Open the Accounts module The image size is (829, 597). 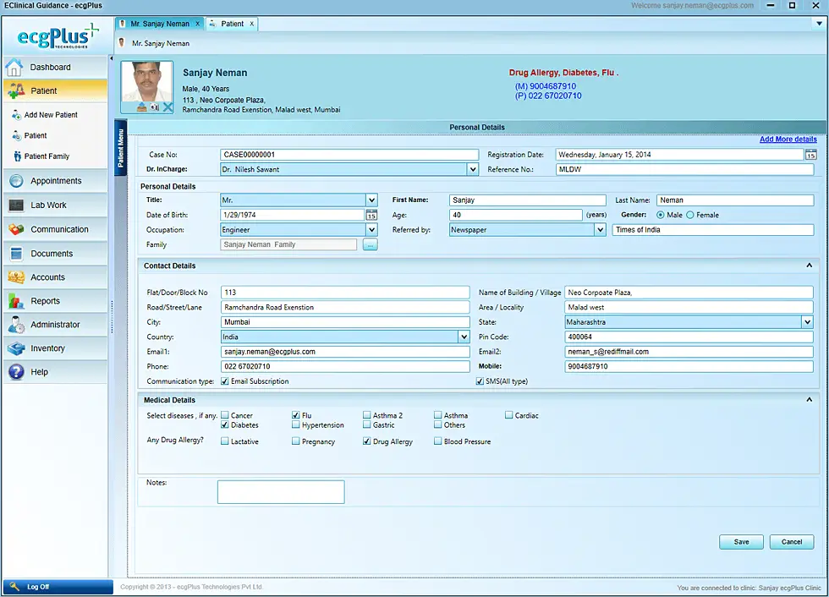click(x=51, y=276)
